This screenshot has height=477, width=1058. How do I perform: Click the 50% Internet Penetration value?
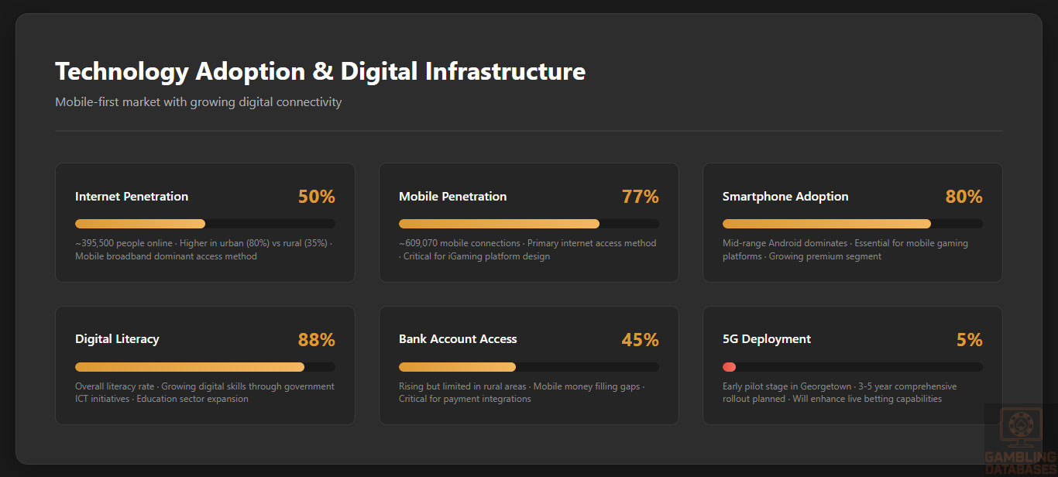317,197
